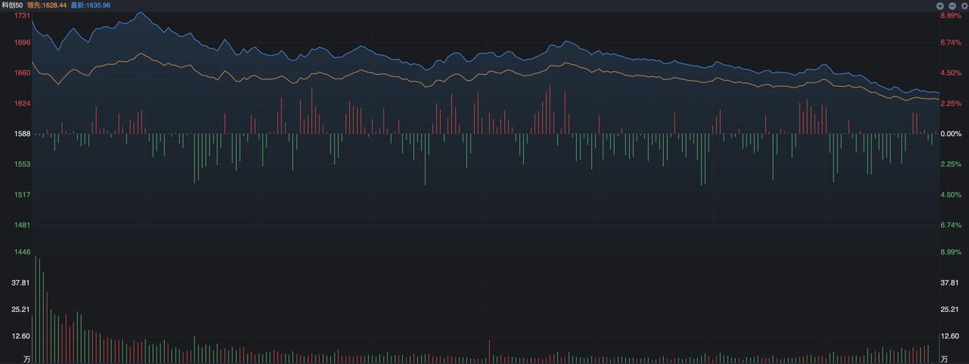This screenshot has height=364, width=969.
Task: Click the 37.81 left volume label
Action: (20, 282)
